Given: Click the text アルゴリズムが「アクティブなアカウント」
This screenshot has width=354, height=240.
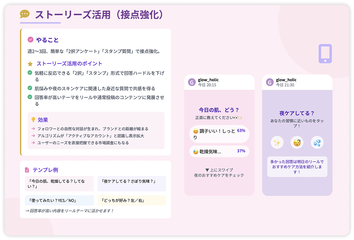Looking at the screenshot, I should [90, 136].
